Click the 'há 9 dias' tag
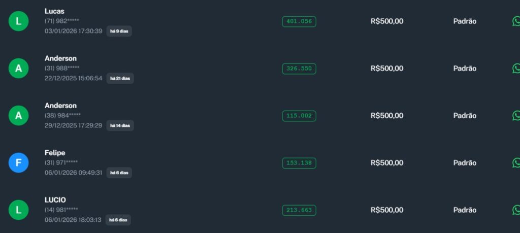 tap(119, 31)
